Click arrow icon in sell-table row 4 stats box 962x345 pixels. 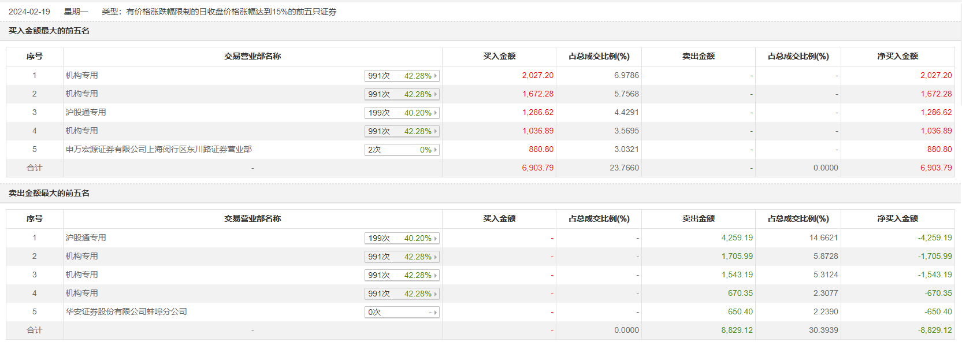(436, 294)
